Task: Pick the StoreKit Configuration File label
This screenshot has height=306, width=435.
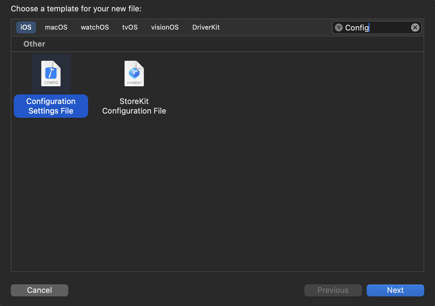Action: 134,106
